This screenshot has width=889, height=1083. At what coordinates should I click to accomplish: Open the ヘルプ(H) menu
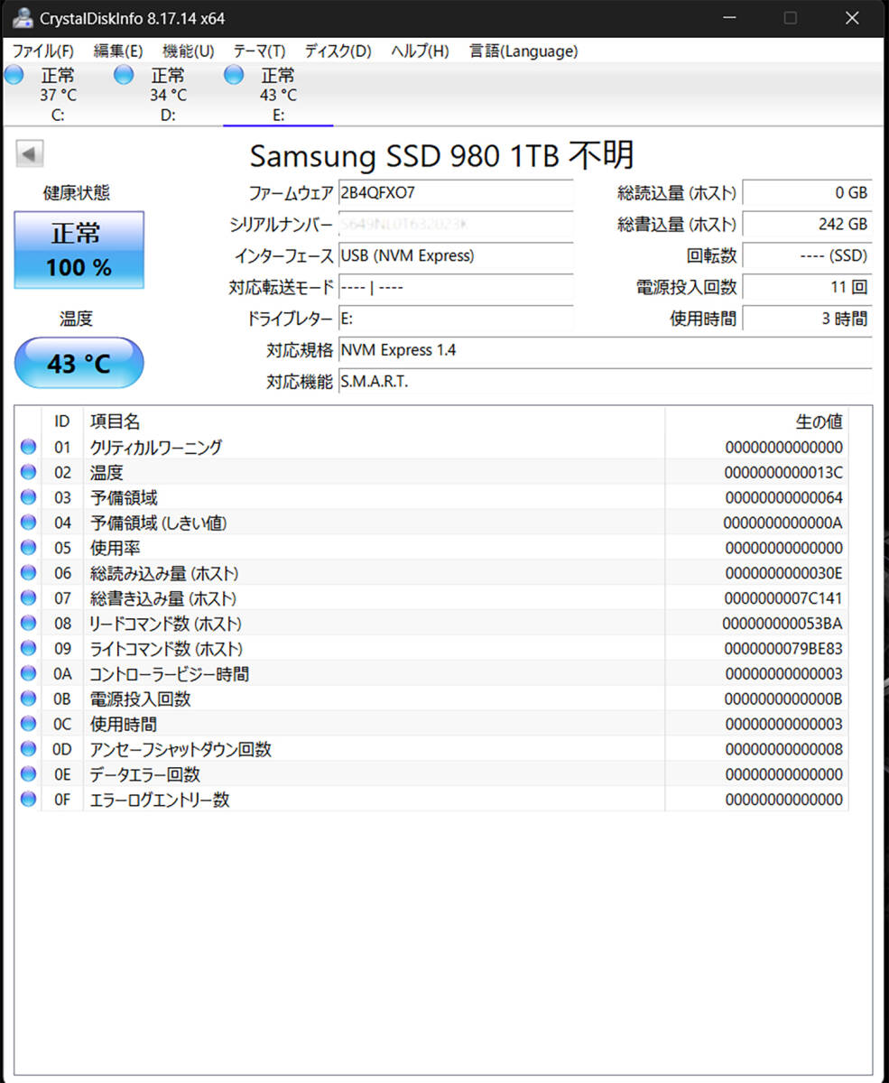pyautogui.click(x=420, y=51)
